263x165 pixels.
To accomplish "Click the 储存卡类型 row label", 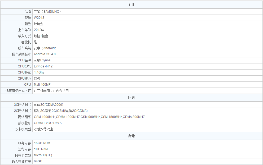I will [x=23, y=155].
